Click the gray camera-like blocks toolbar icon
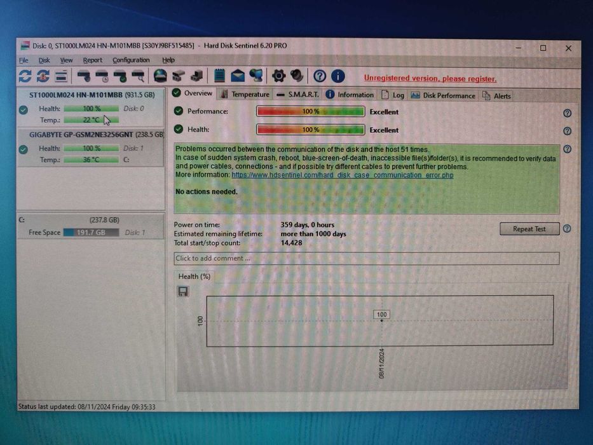 179,76
